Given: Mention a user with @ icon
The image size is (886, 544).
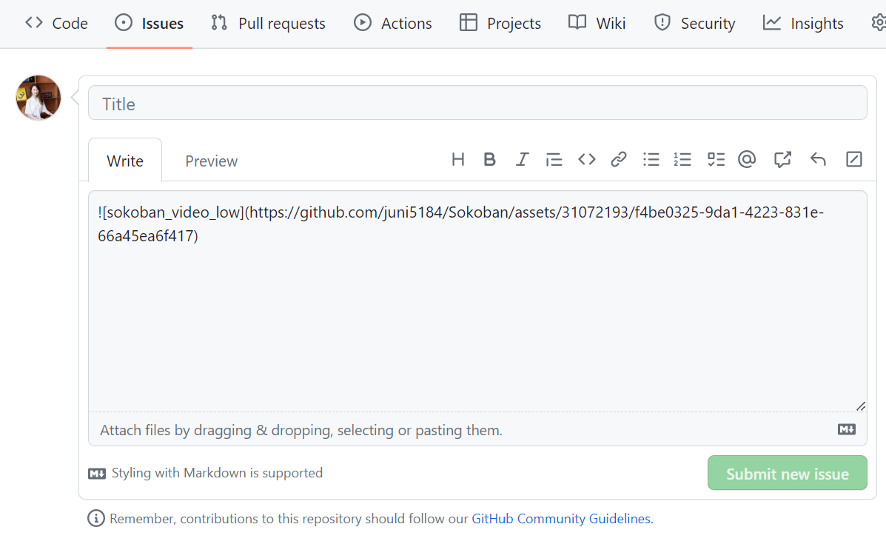Looking at the screenshot, I should coord(747,160).
